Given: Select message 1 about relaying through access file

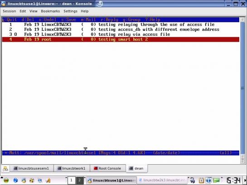Looking at the screenshot, I should coord(121,24).
